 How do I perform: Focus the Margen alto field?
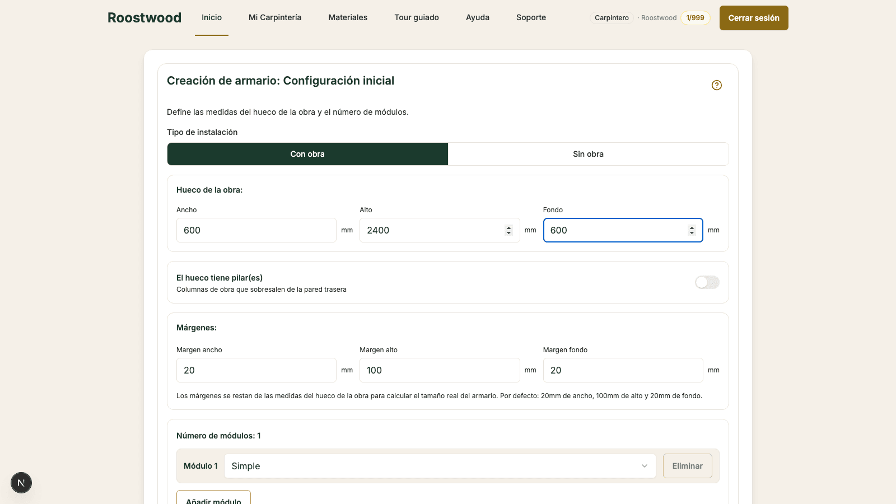point(440,370)
